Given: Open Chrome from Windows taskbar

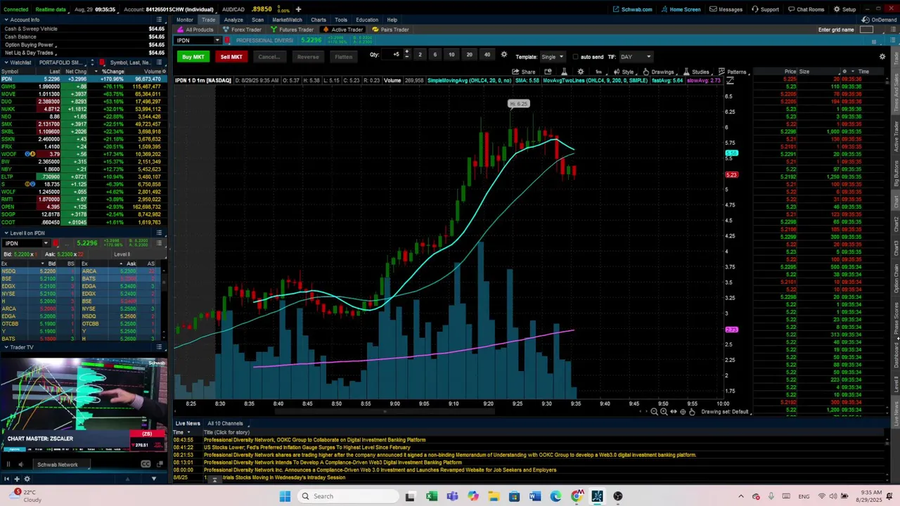Looking at the screenshot, I should tap(577, 496).
